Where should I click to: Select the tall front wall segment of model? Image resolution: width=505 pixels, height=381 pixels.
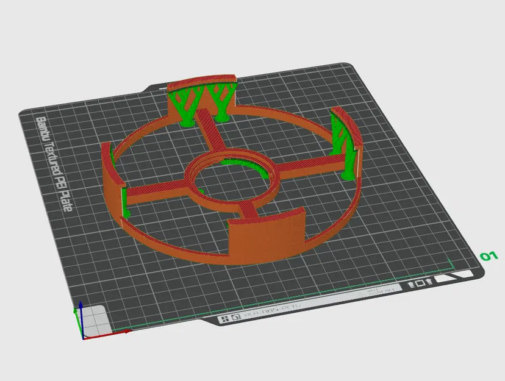pyautogui.click(x=267, y=235)
